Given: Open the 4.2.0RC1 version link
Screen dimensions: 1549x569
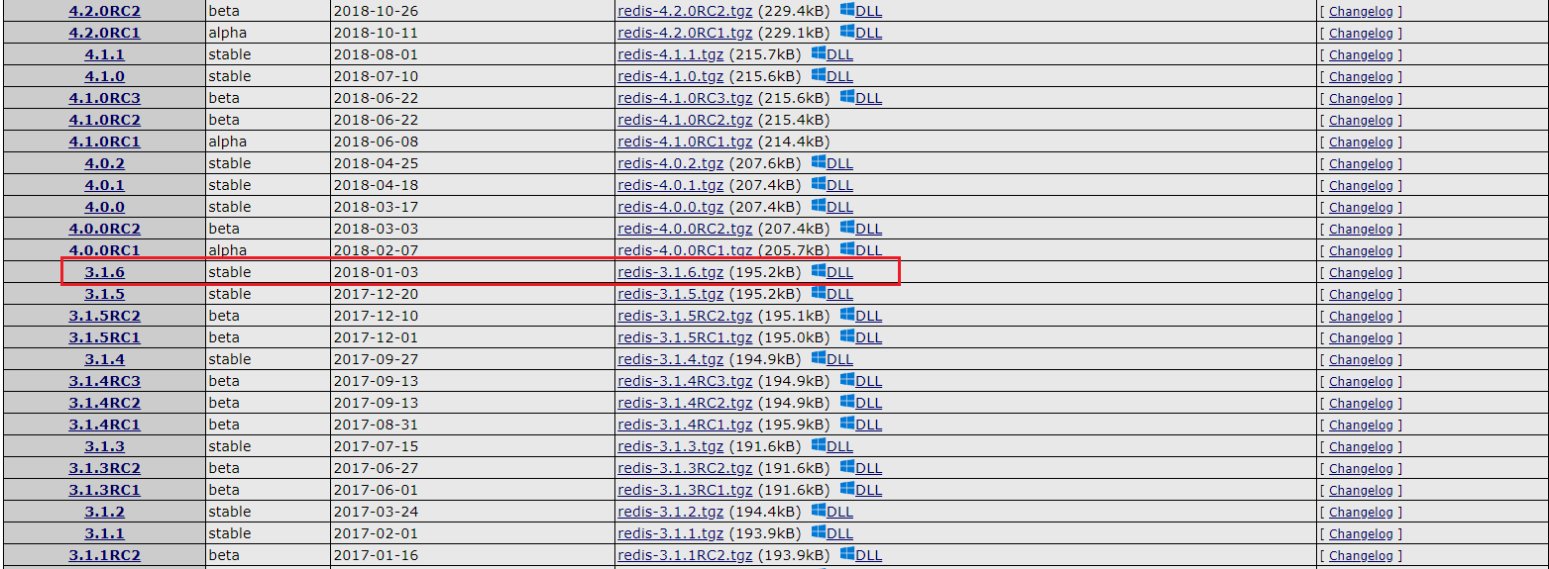Looking at the screenshot, I should click(x=104, y=33).
